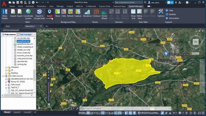Click the TOP face of the ViewCube
Viewport: 206px width, 116px height.
coord(196,42)
